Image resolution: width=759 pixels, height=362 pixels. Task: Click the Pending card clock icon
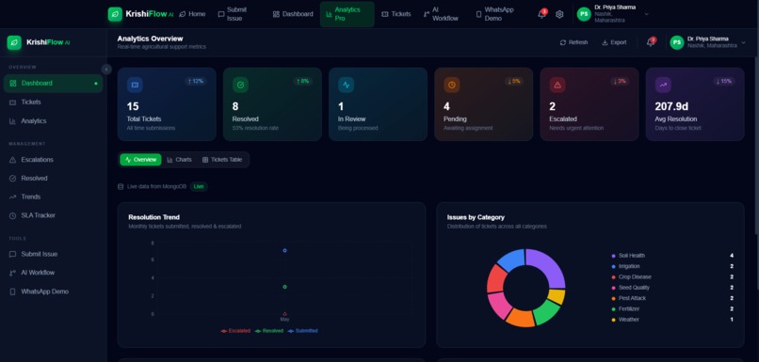(452, 85)
